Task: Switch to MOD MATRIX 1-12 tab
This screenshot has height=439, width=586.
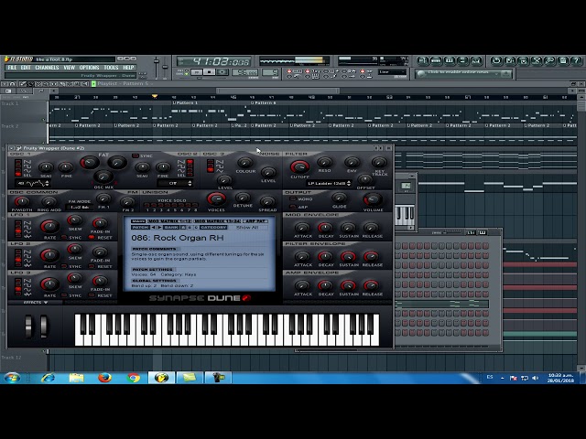Action: click(170, 221)
